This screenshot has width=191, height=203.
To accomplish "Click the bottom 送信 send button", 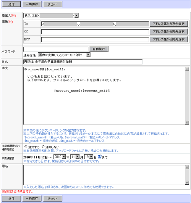I will click(x=11, y=198).
